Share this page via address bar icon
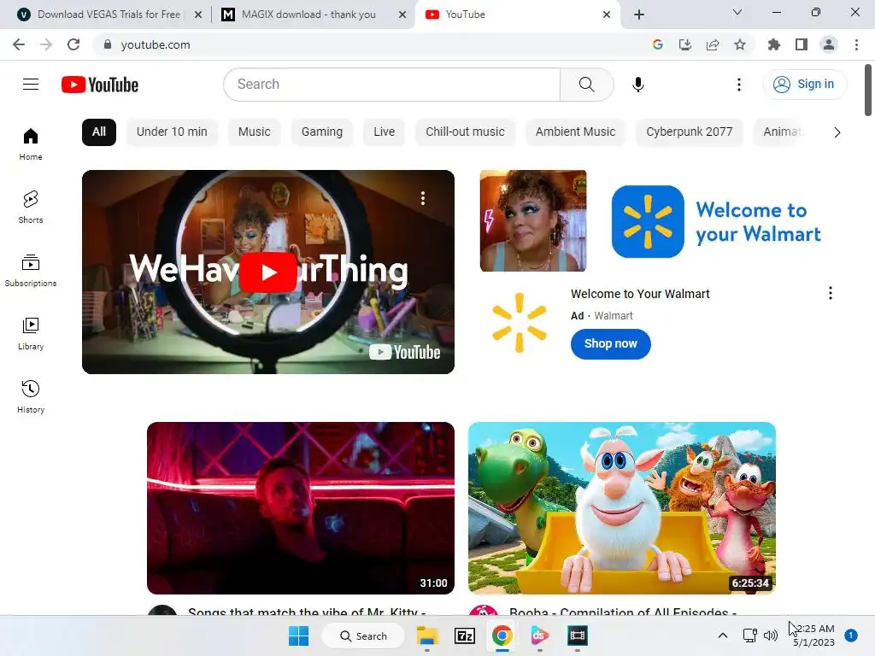This screenshot has height=656, width=875. (x=713, y=44)
